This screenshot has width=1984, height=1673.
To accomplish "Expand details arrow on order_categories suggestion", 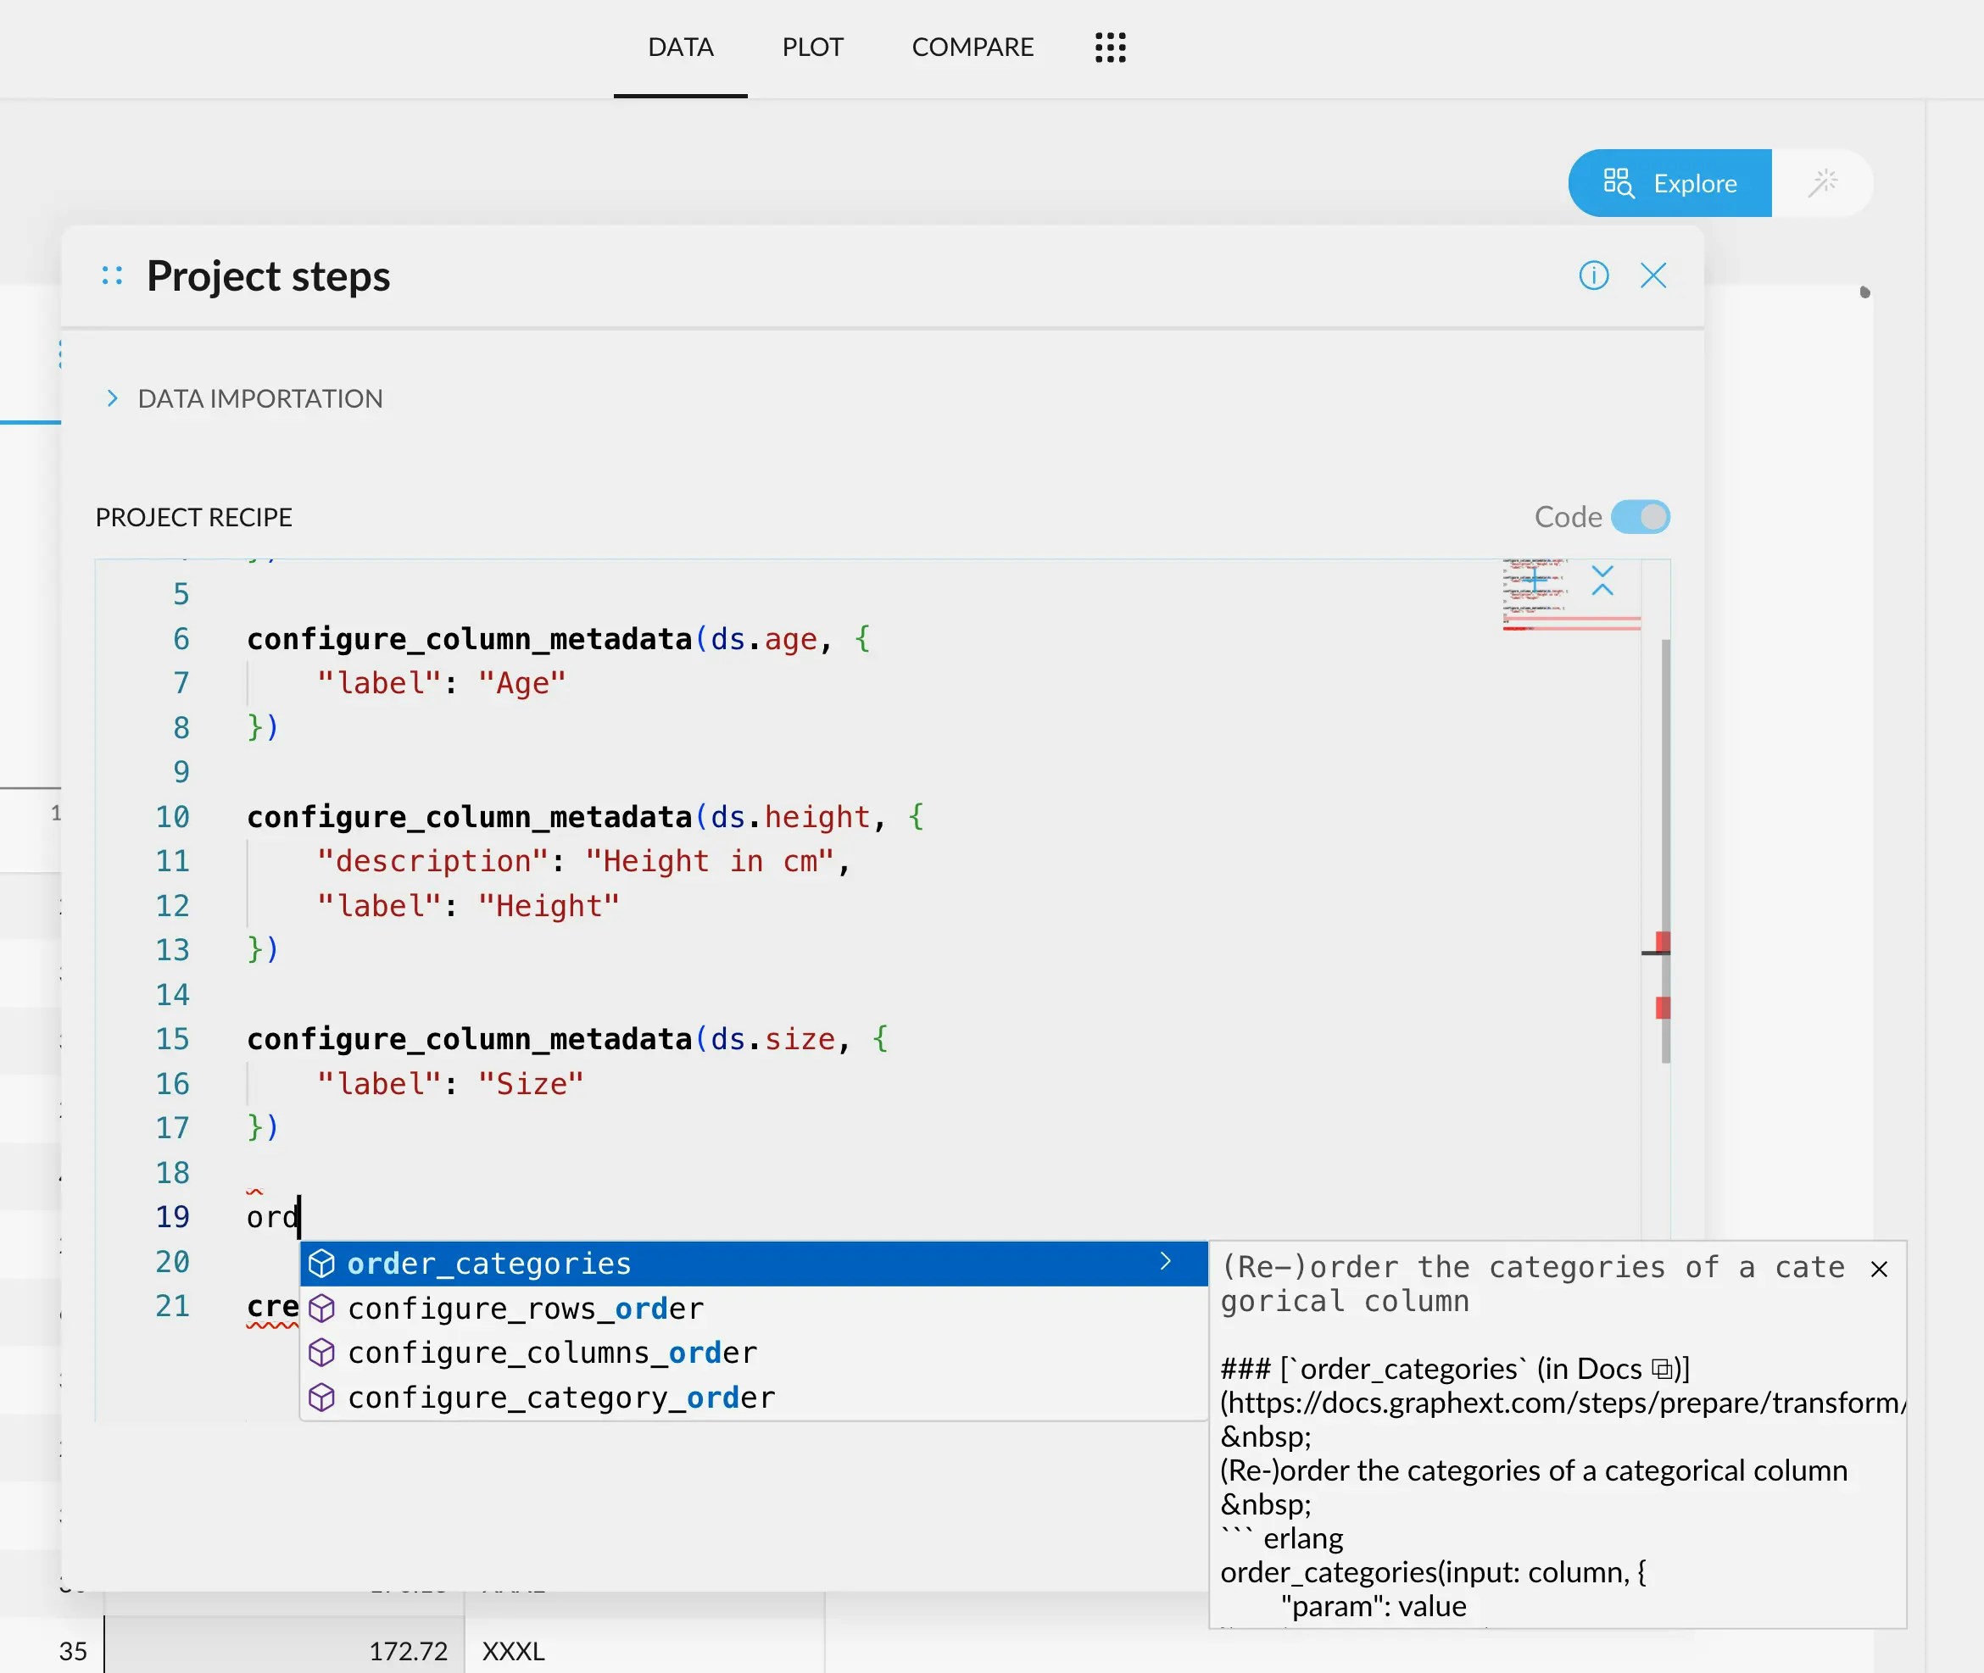I will (1165, 1261).
